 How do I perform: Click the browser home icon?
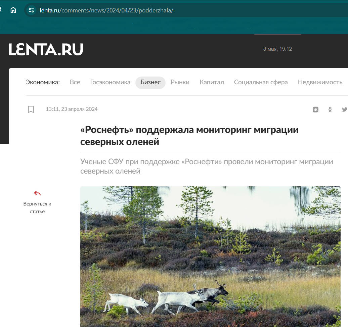(x=13, y=10)
